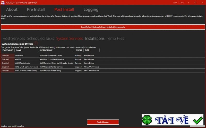Switch to Host Services section
The image size is (206, 128).
click(14, 39)
